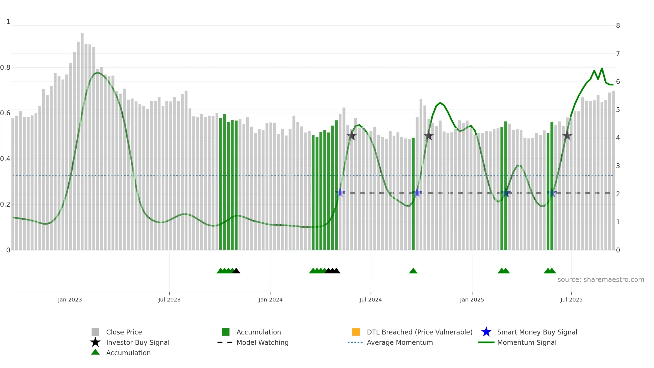This screenshot has width=654, height=368.
Task: Click the gray Close Price legend swatch
Action: pyautogui.click(x=95, y=332)
